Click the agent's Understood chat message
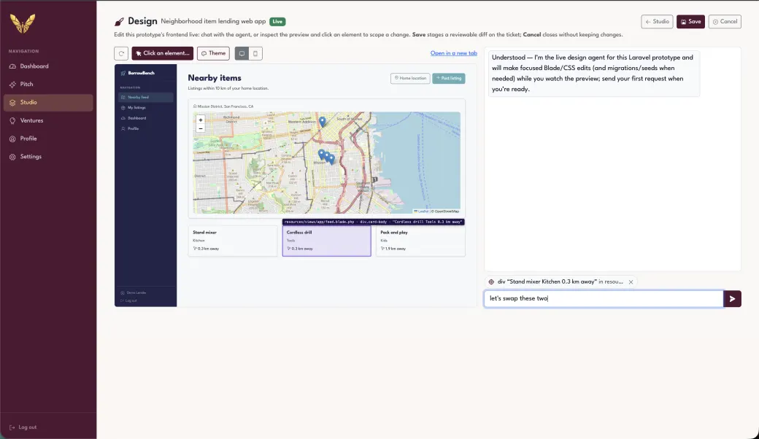Viewport: 759px width, 439px height. [x=594, y=73]
